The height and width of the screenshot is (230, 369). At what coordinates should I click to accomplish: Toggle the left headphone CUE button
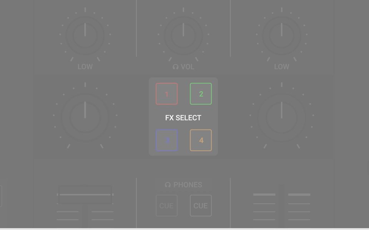[166, 205]
